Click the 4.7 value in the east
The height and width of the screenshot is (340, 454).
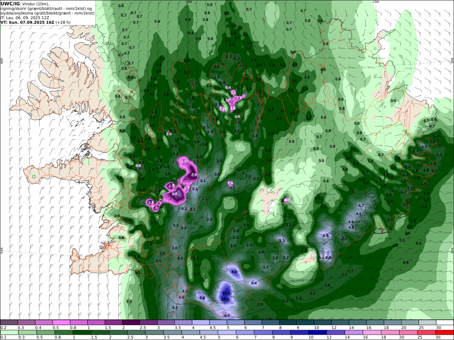[361, 205]
